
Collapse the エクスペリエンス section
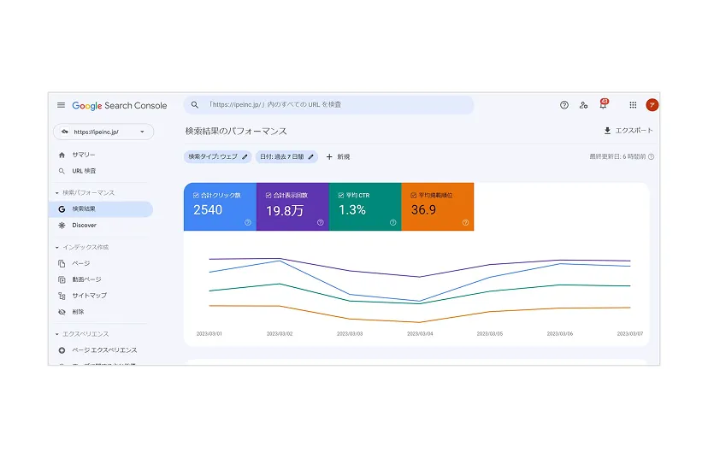57,334
